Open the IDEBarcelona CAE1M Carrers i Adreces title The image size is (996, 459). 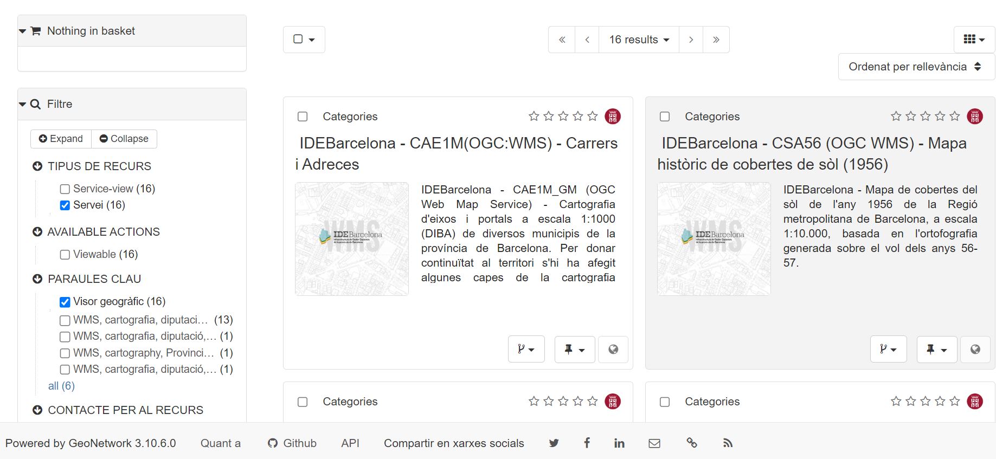457,154
